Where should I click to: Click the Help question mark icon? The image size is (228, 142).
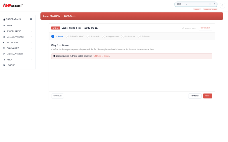point(4,60)
